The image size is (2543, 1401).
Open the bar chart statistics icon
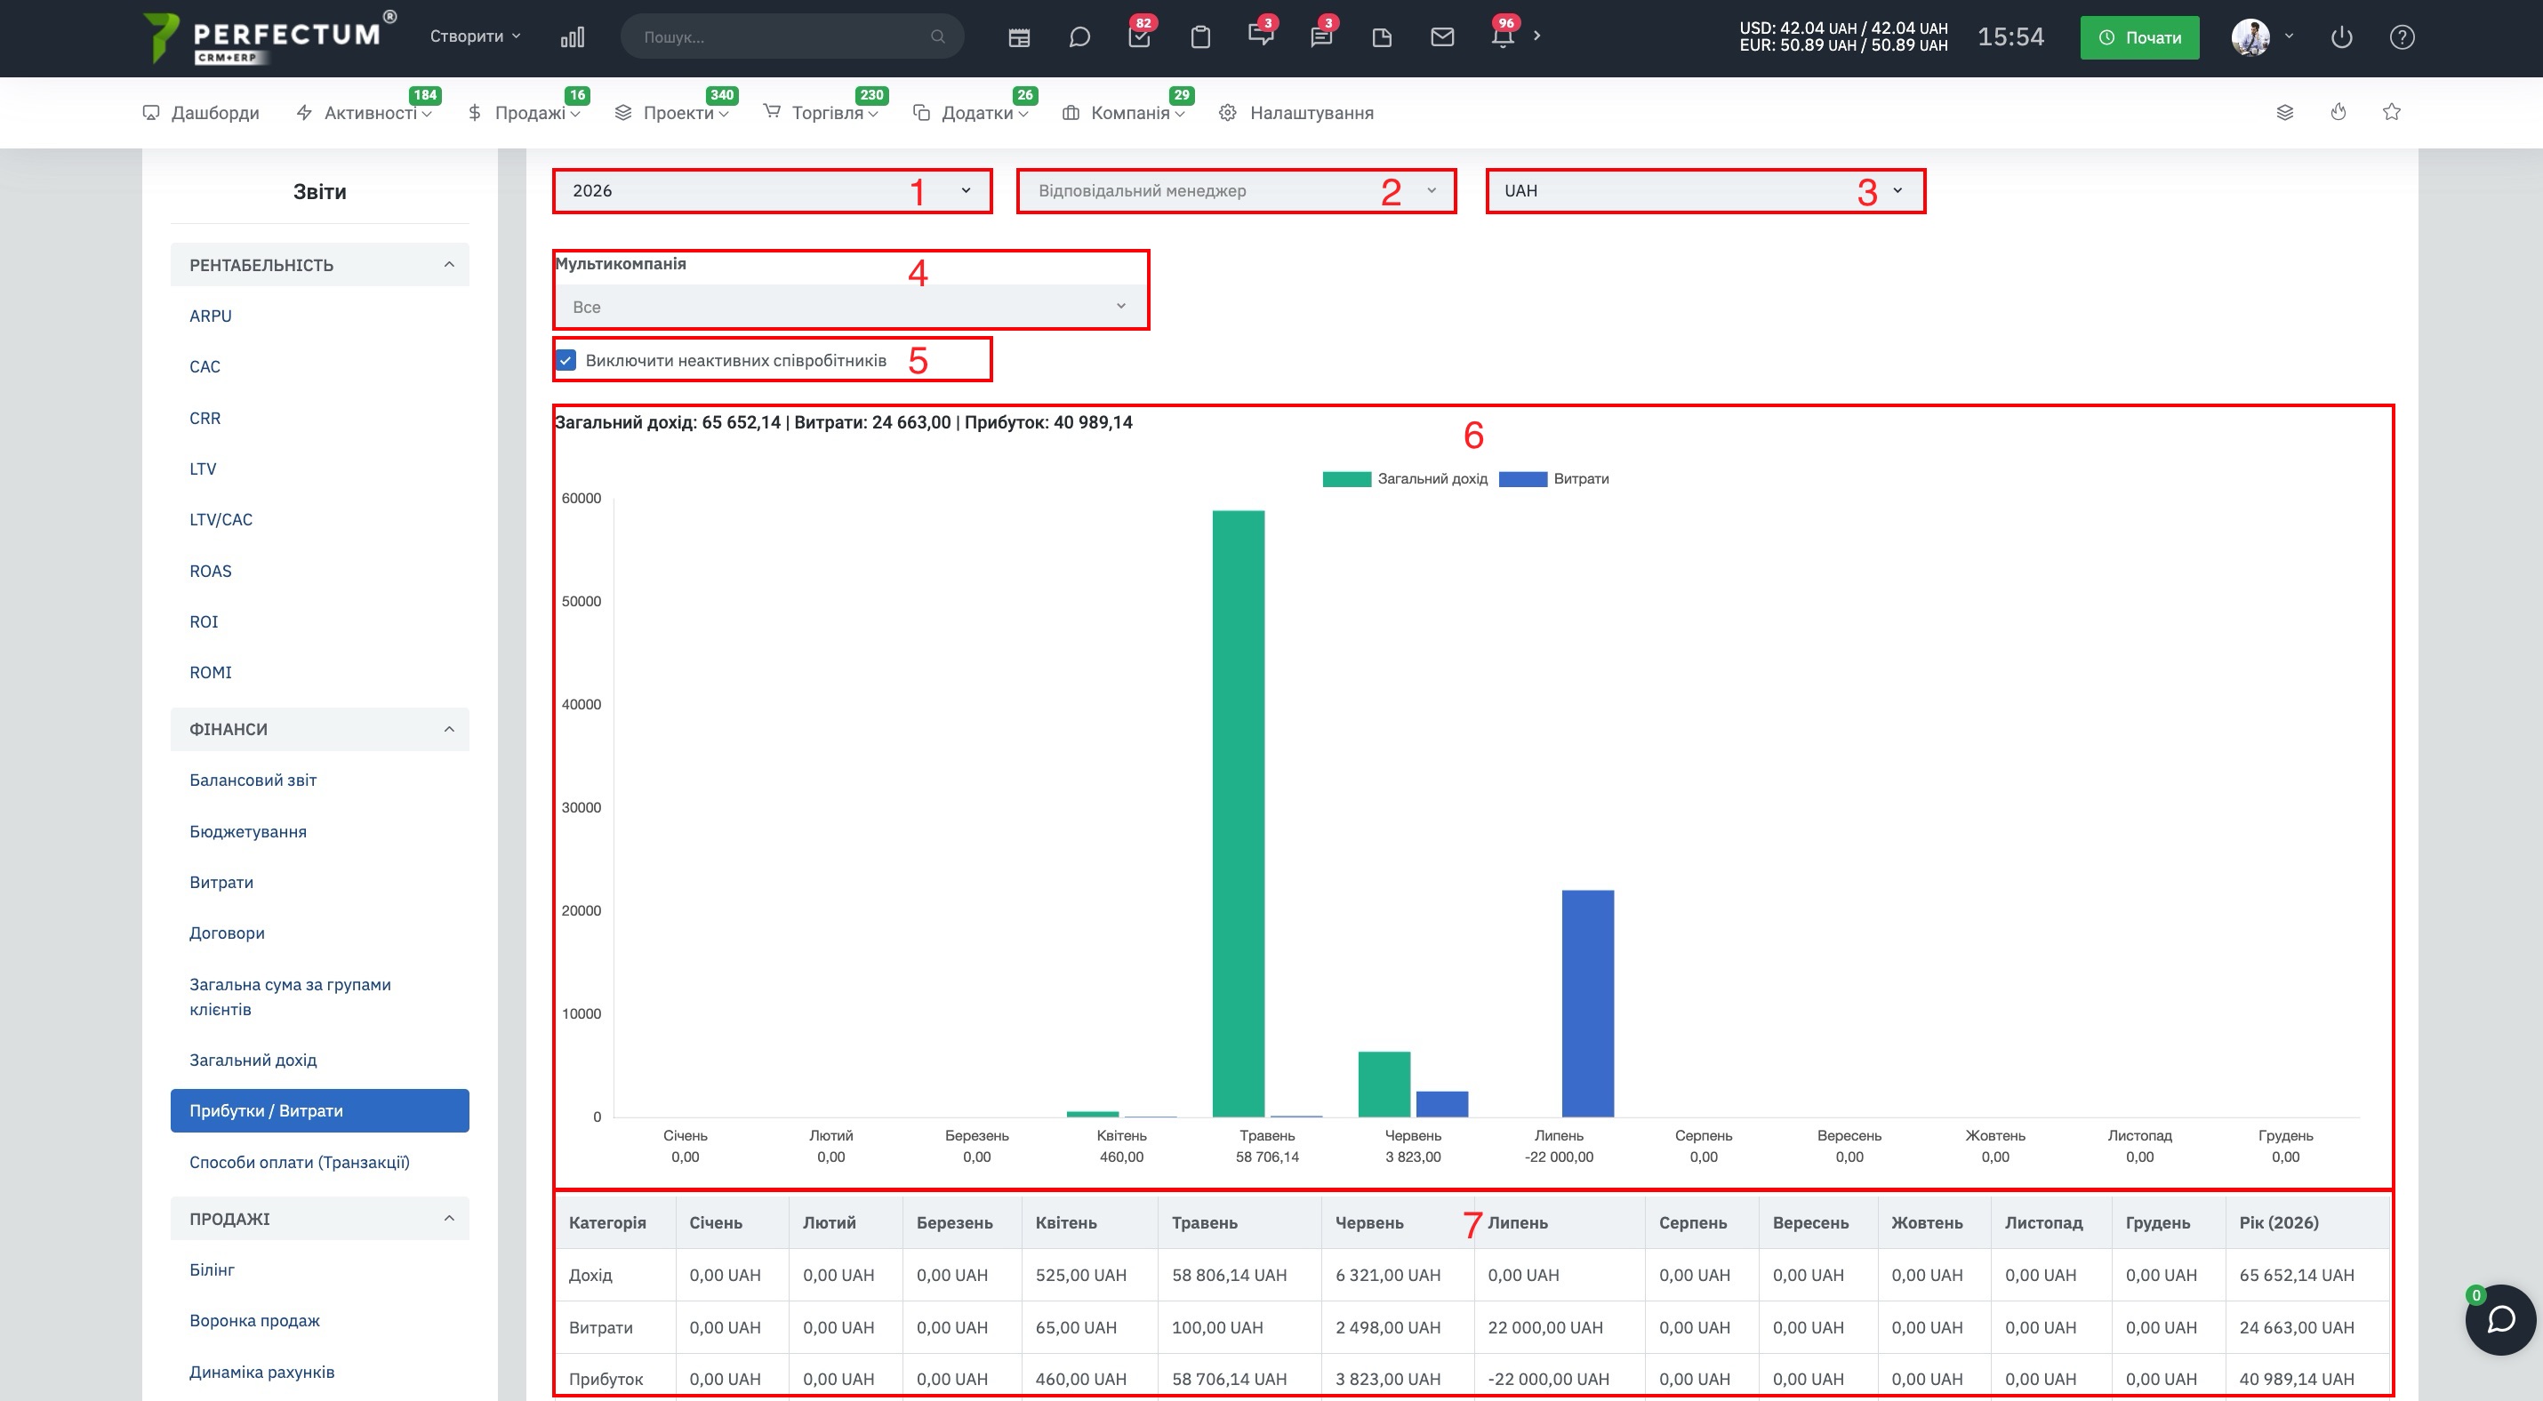point(572,36)
